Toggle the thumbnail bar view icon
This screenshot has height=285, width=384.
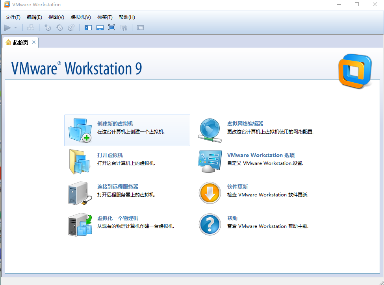coord(100,28)
